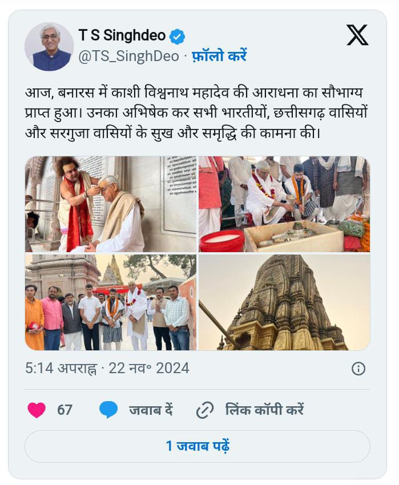Click the blue verified badge
This screenshot has width=399, height=485.
point(177,37)
